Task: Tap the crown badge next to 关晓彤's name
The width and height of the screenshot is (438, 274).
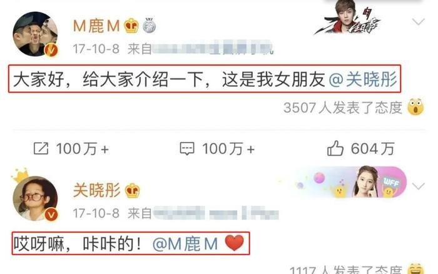Action: point(133,191)
